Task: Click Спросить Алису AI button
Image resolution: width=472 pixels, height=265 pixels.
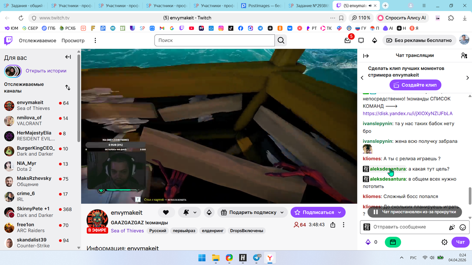Action: coord(402,18)
